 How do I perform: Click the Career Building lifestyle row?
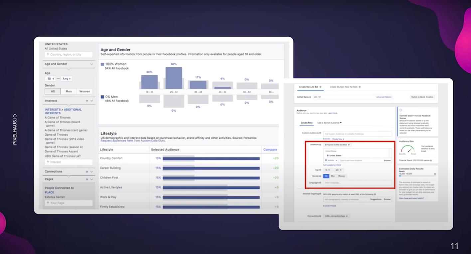pos(189,168)
